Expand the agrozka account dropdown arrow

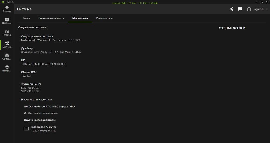pyautogui.click(x=267, y=9)
